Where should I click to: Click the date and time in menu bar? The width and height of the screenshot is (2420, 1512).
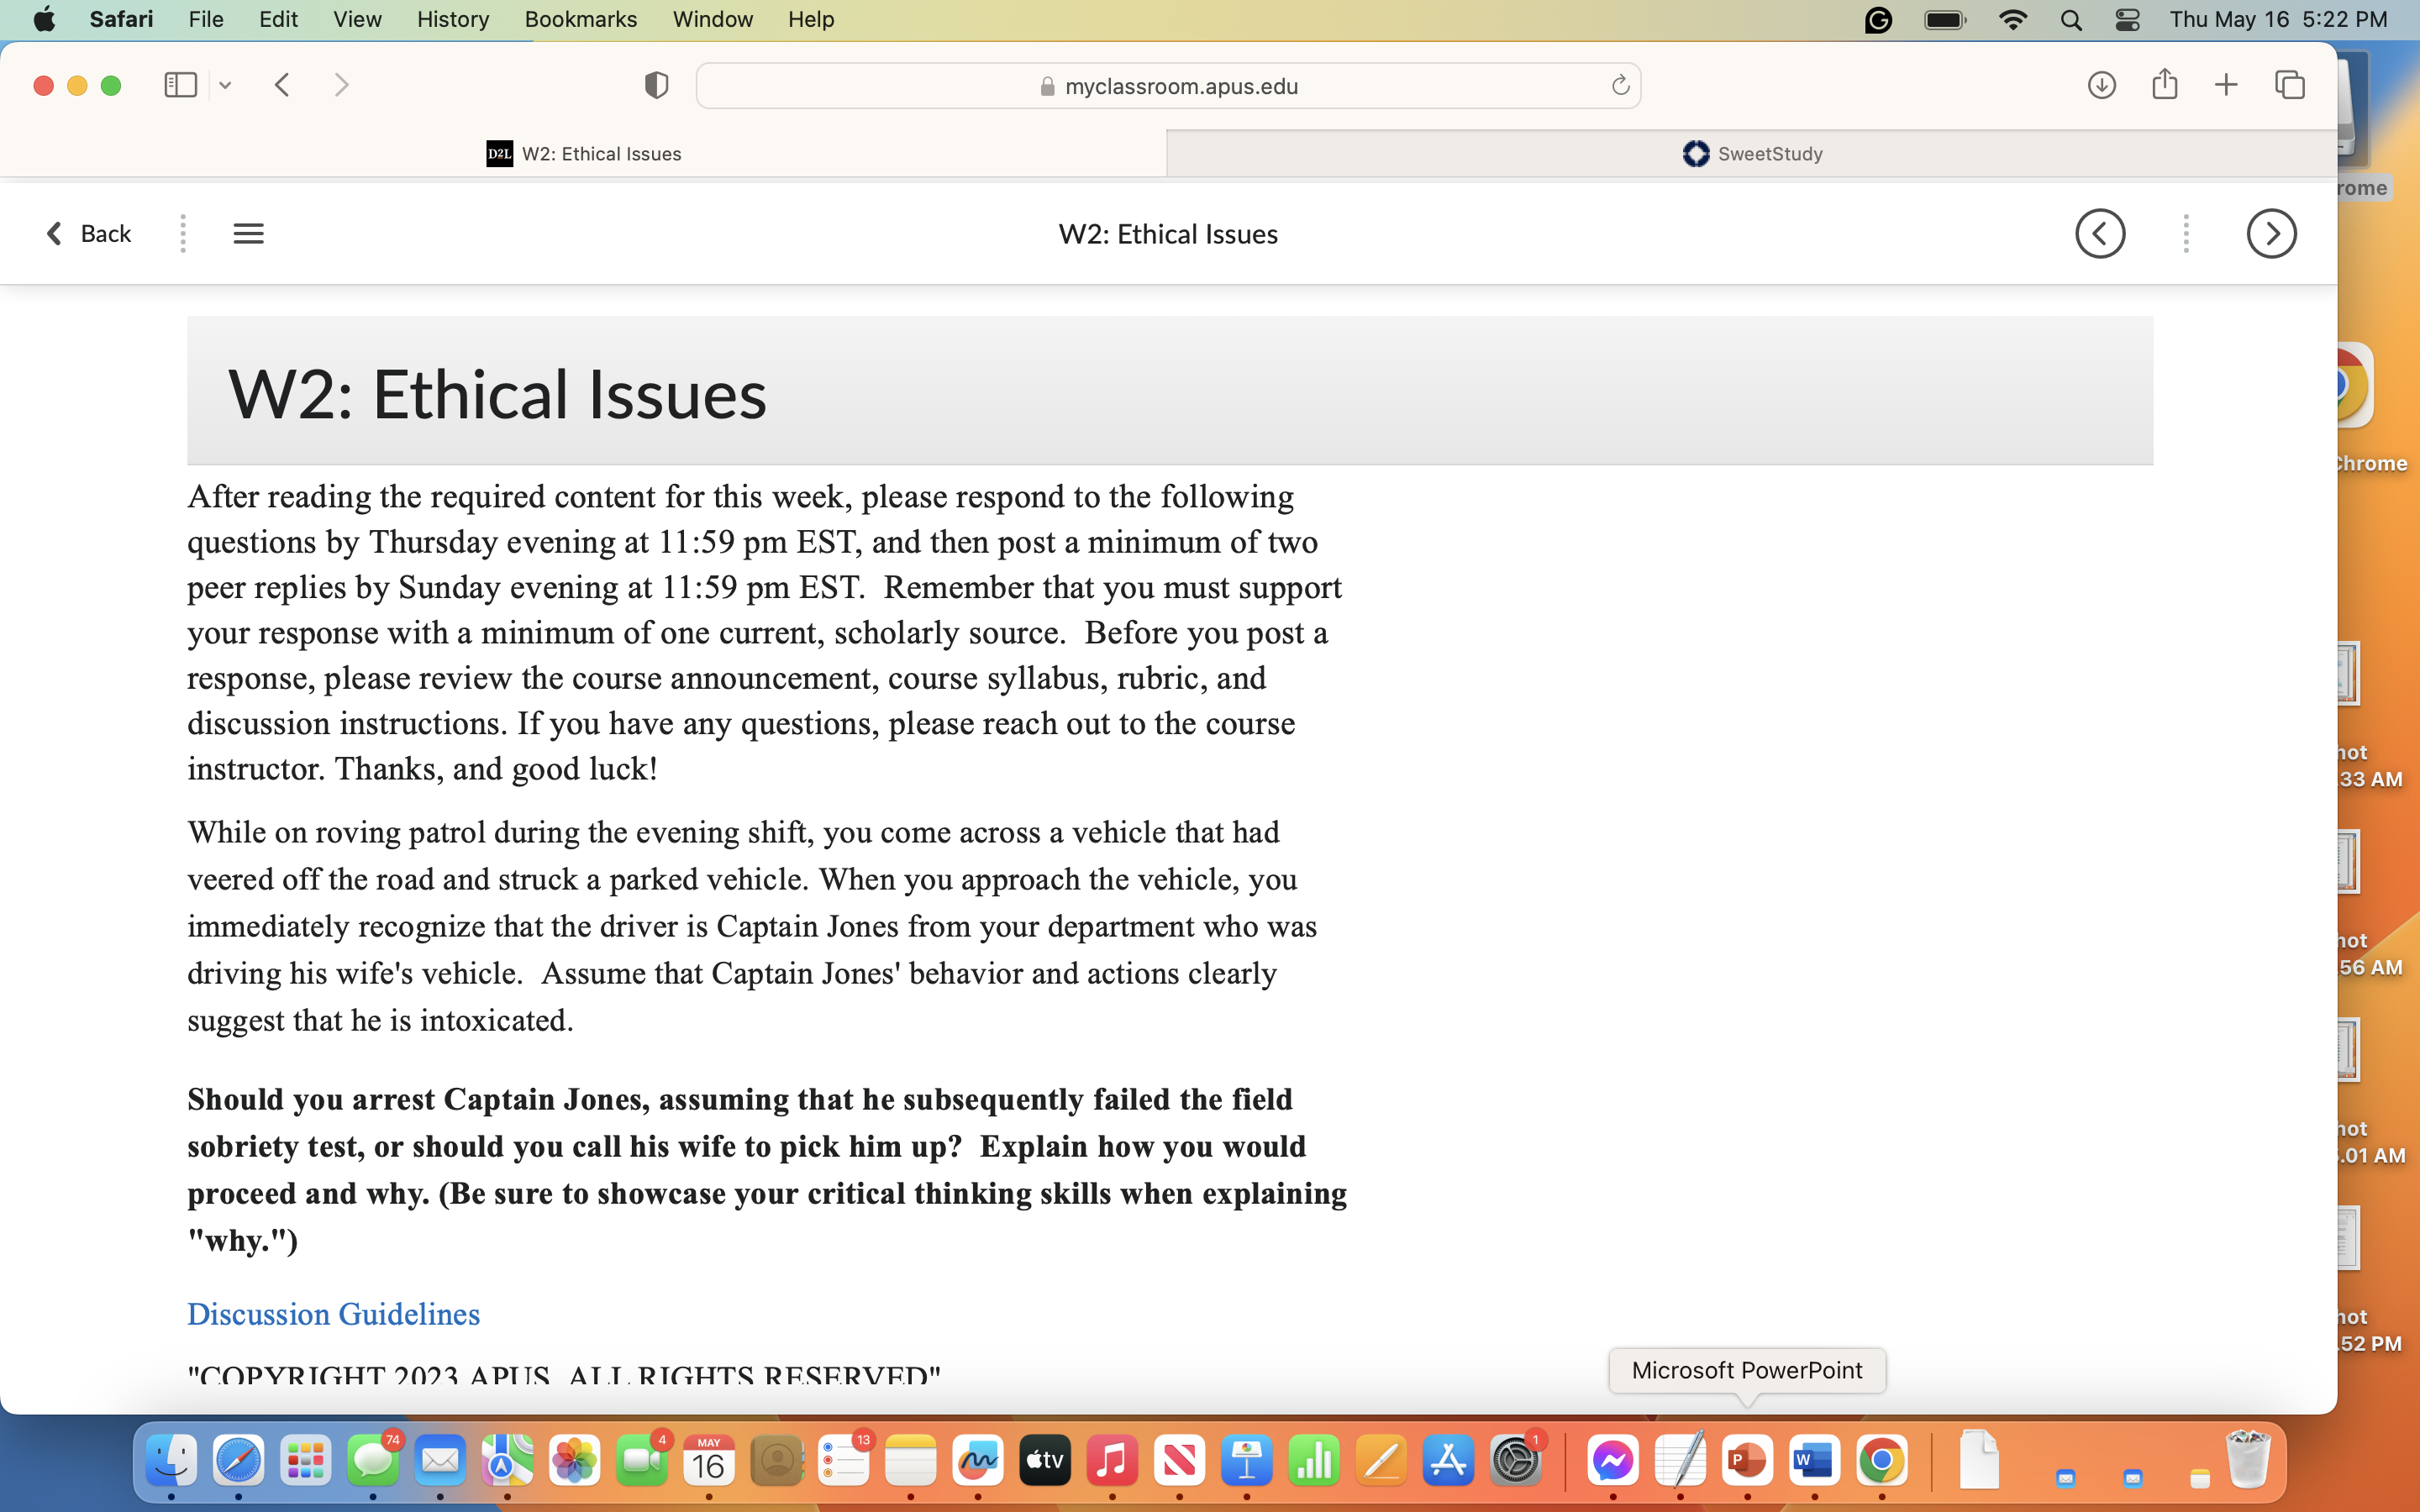[2278, 19]
